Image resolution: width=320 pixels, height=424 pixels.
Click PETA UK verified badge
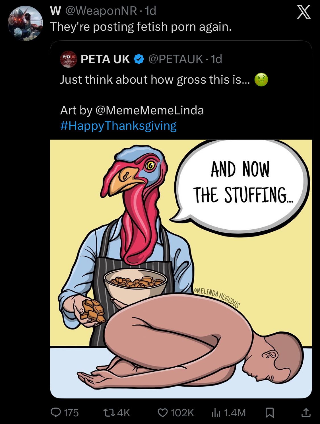coord(139,59)
